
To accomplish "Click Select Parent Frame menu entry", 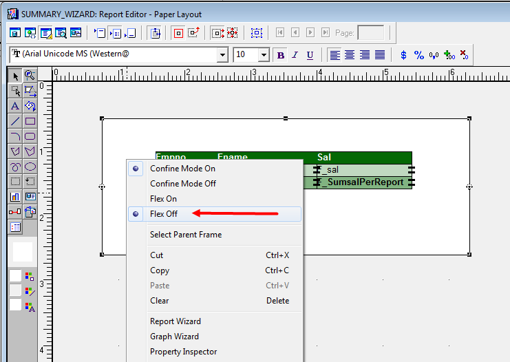I will coord(186,235).
